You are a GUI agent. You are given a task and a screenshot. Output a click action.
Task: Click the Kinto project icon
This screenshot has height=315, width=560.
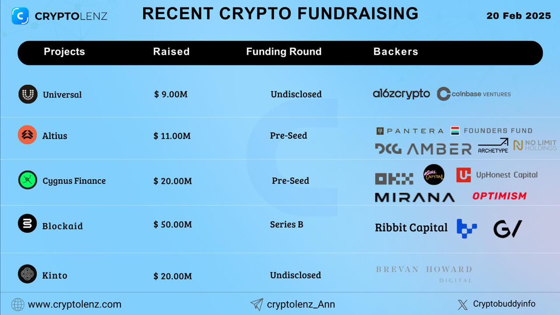click(x=28, y=274)
